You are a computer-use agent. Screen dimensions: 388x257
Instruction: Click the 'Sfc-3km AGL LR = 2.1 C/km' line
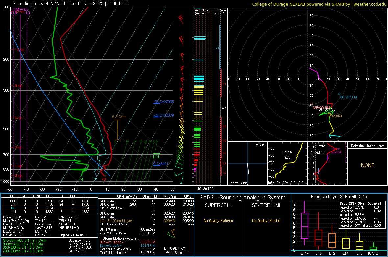25,240
